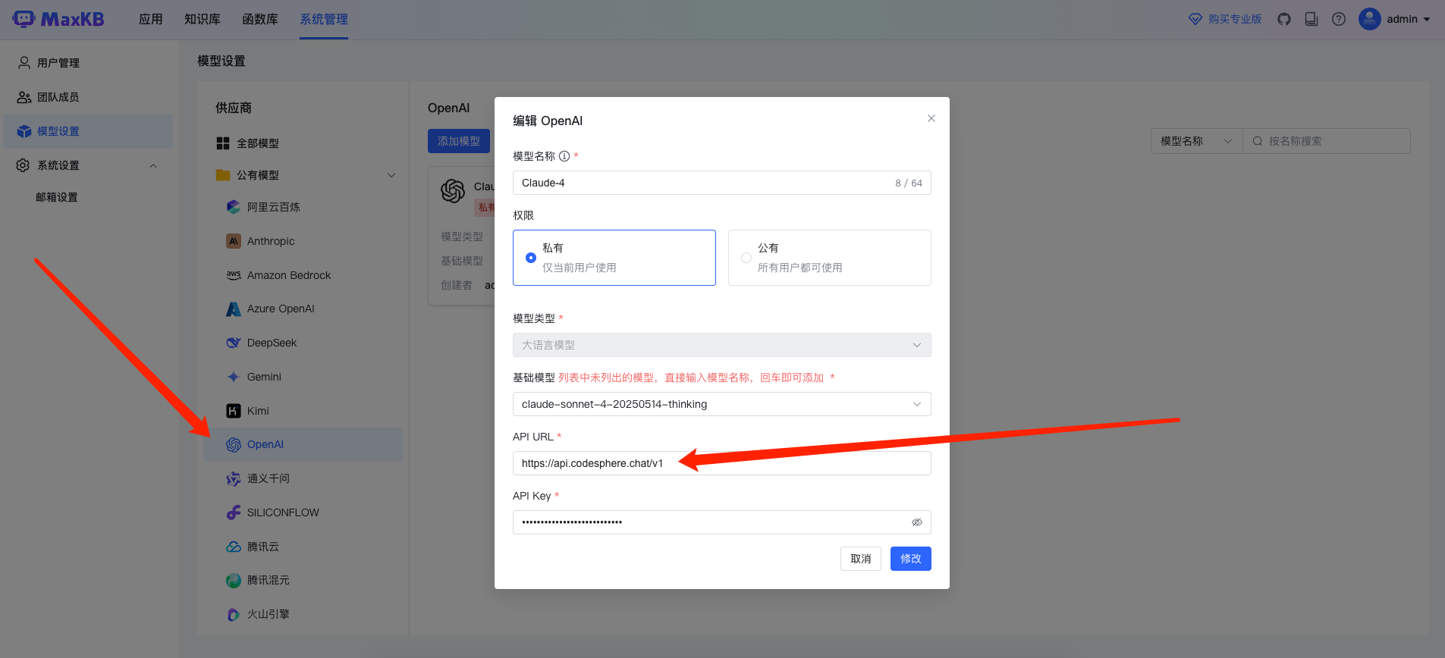1445x658 pixels.
Task: Click the user management person icon
Action: [x=24, y=62]
